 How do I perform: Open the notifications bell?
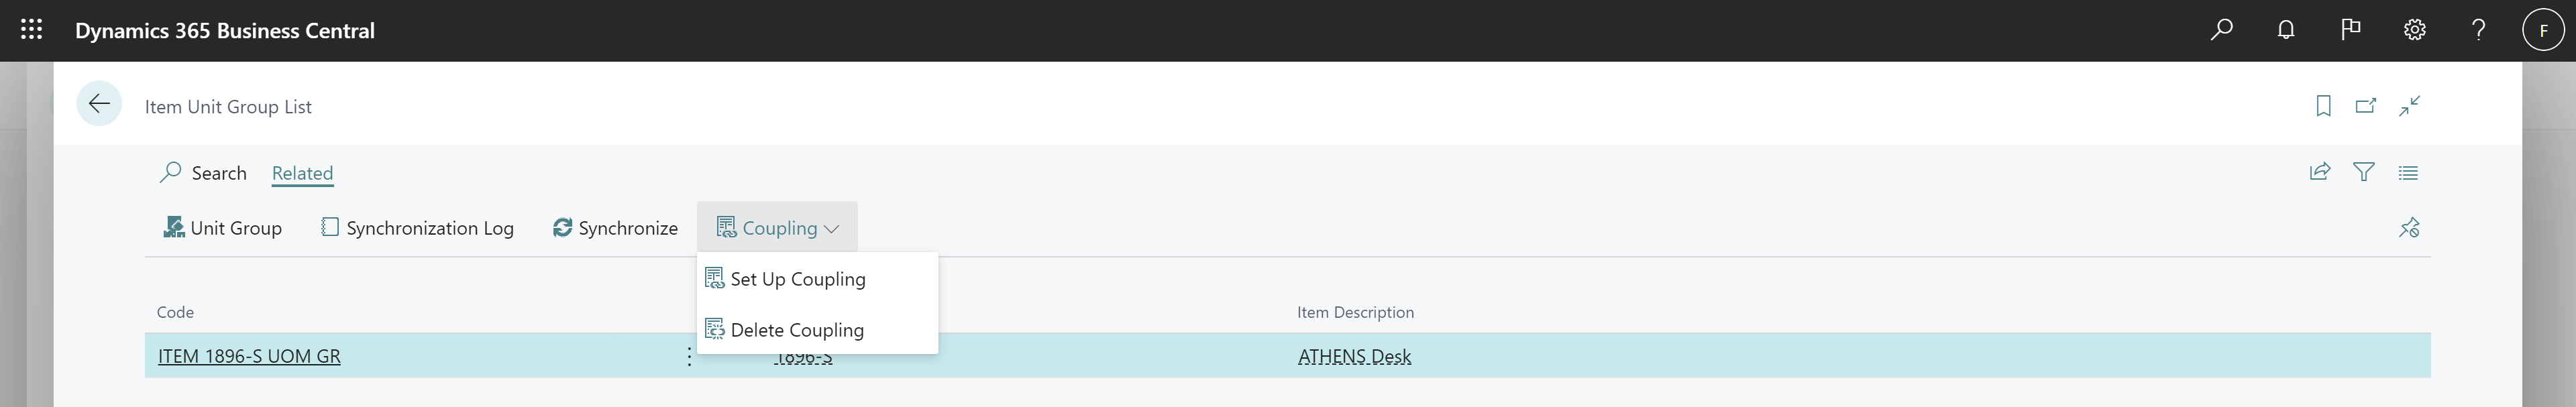coord(2286,30)
